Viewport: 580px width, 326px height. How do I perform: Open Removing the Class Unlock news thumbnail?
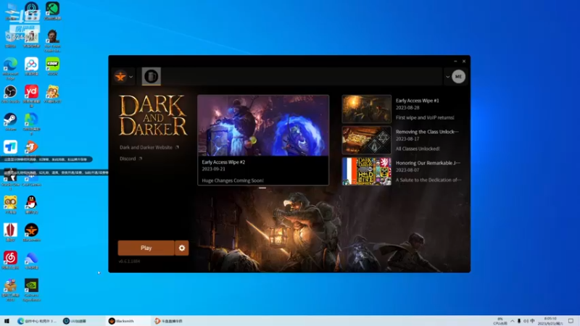click(366, 140)
